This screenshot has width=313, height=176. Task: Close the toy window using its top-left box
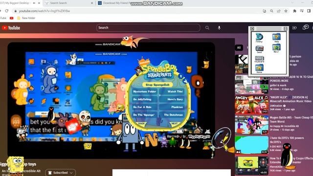252,29
